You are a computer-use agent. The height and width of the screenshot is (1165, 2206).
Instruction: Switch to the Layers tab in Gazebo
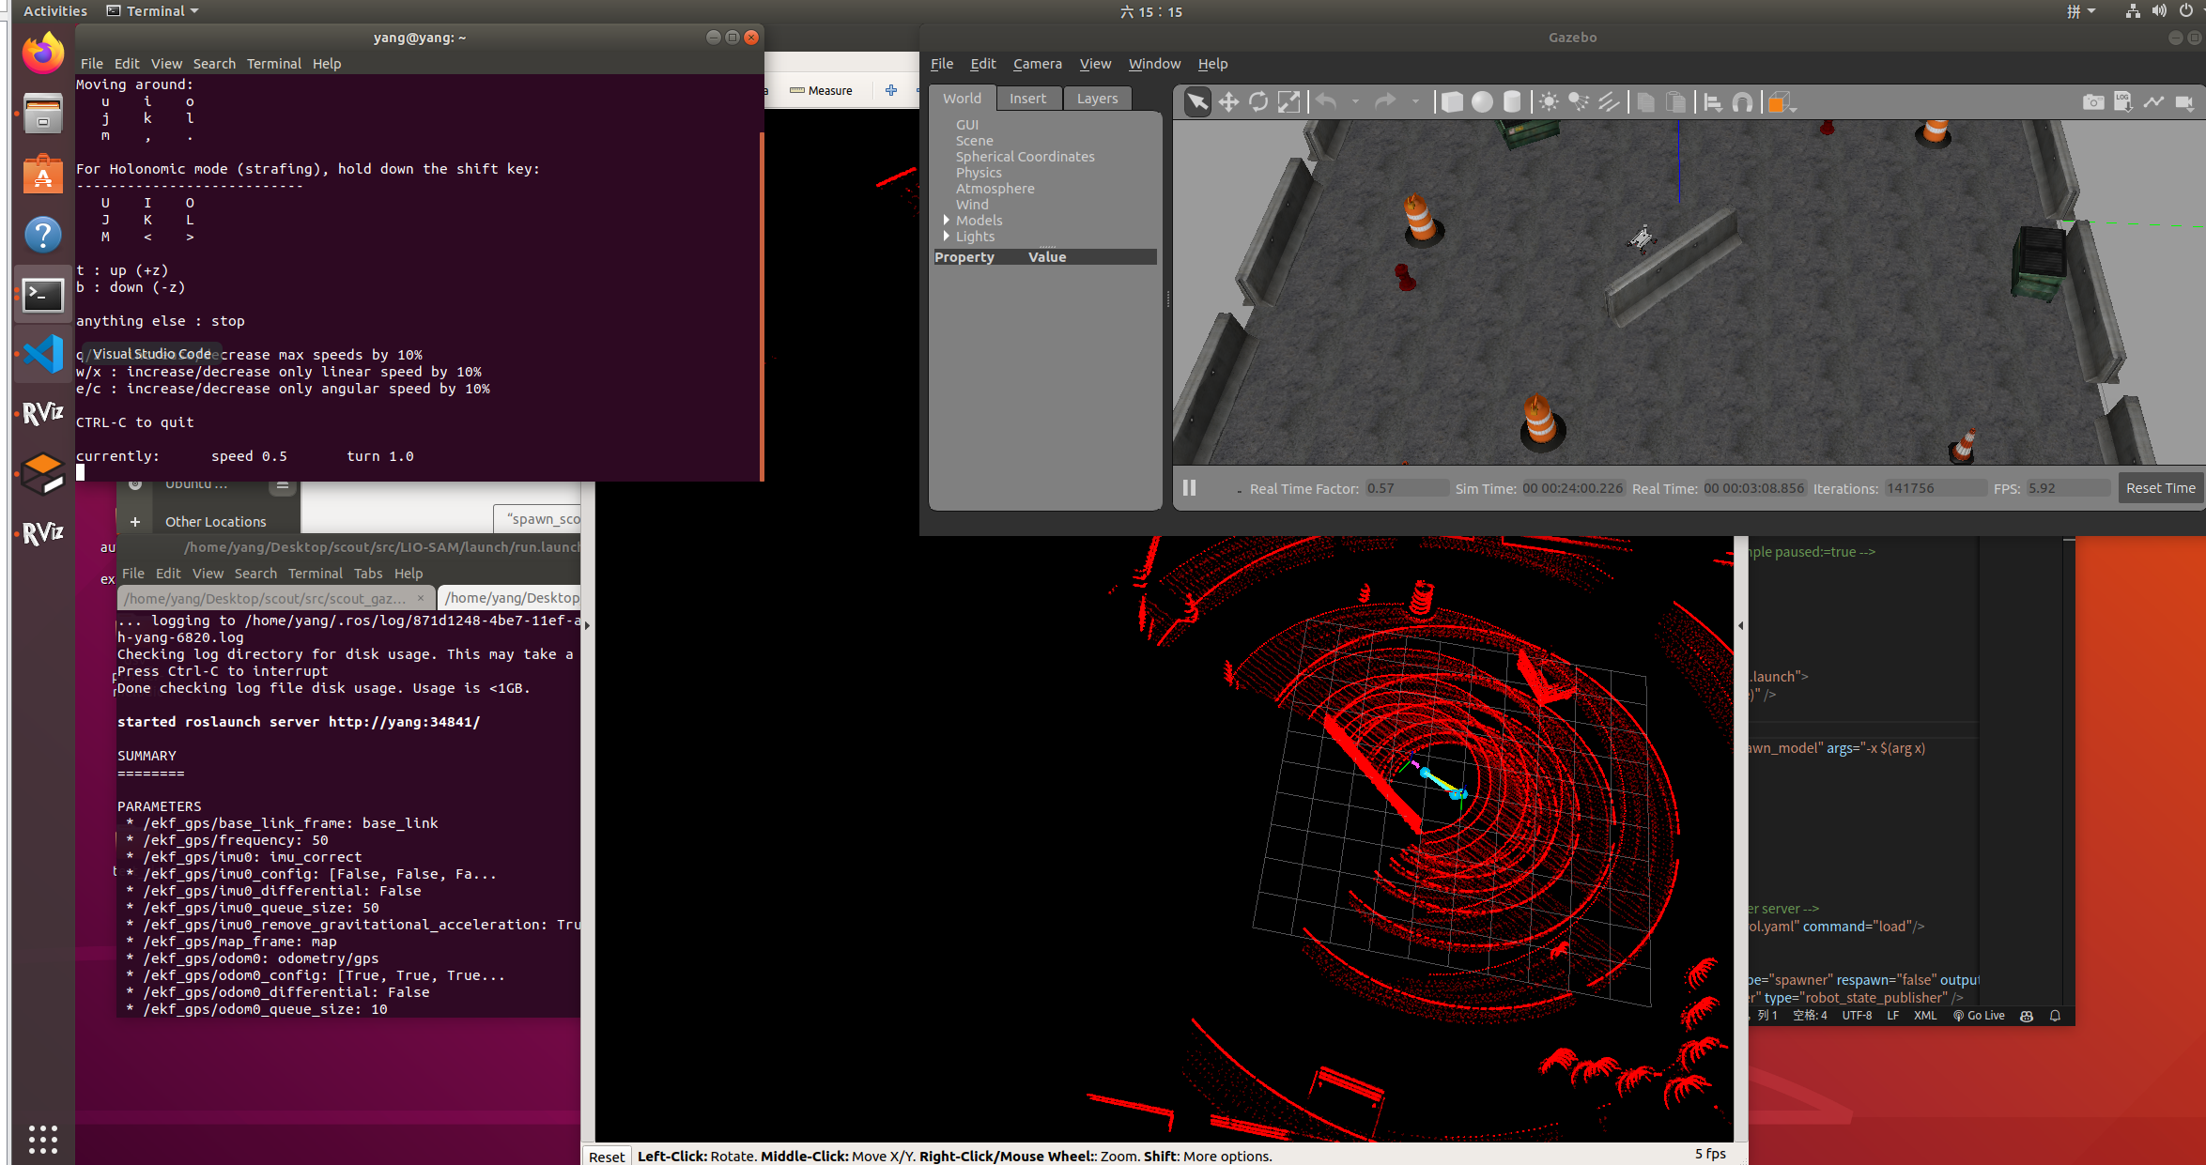click(x=1097, y=98)
